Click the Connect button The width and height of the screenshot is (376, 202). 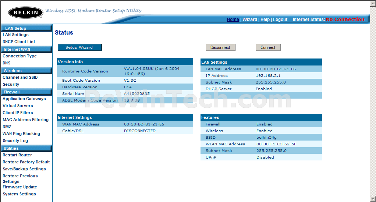(x=268, y=47)
